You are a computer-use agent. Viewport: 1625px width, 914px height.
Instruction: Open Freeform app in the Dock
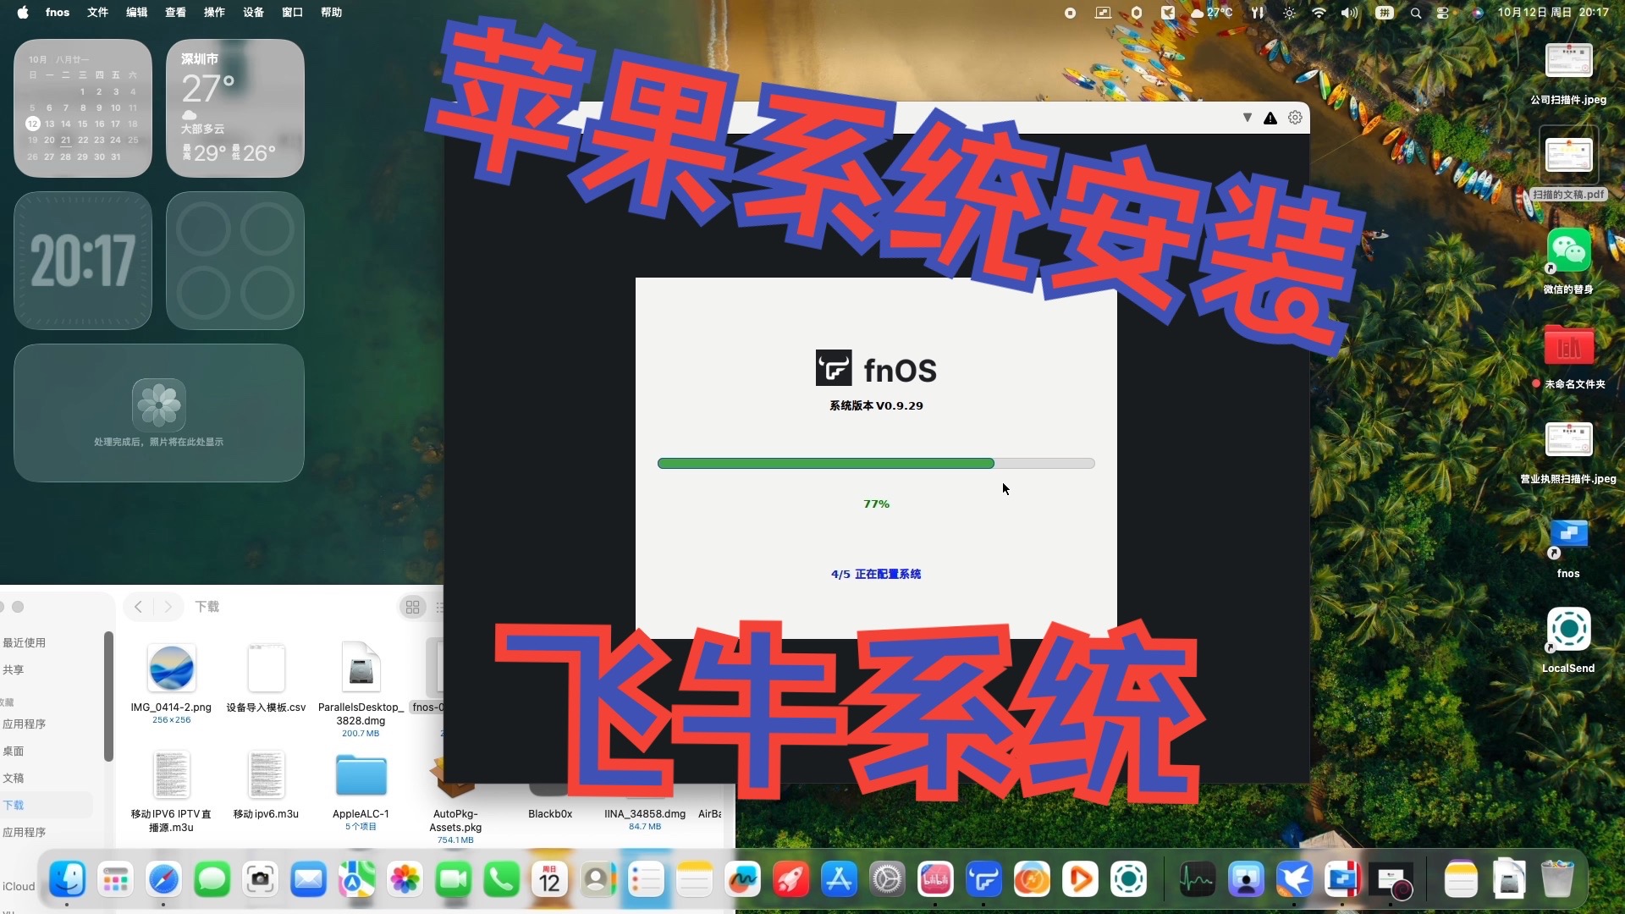click(742, 880)
